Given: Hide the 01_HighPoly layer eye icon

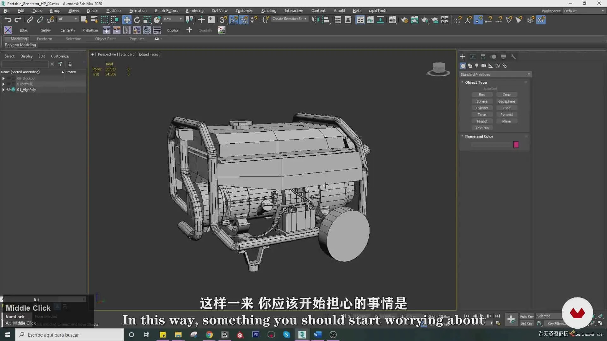Looking at the screenshot, I should tap(9, 90).
